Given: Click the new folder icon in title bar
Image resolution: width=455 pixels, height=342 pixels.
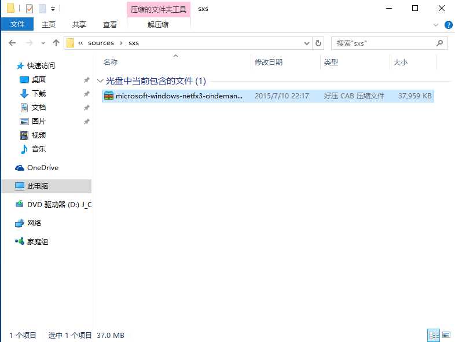Looking at the screenshot, I should tap(43, 9).
